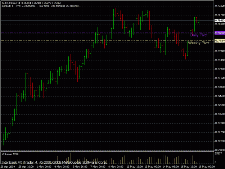Click price axis value 0.69830
The image size is (225, 169).
(x=220, y=150)
